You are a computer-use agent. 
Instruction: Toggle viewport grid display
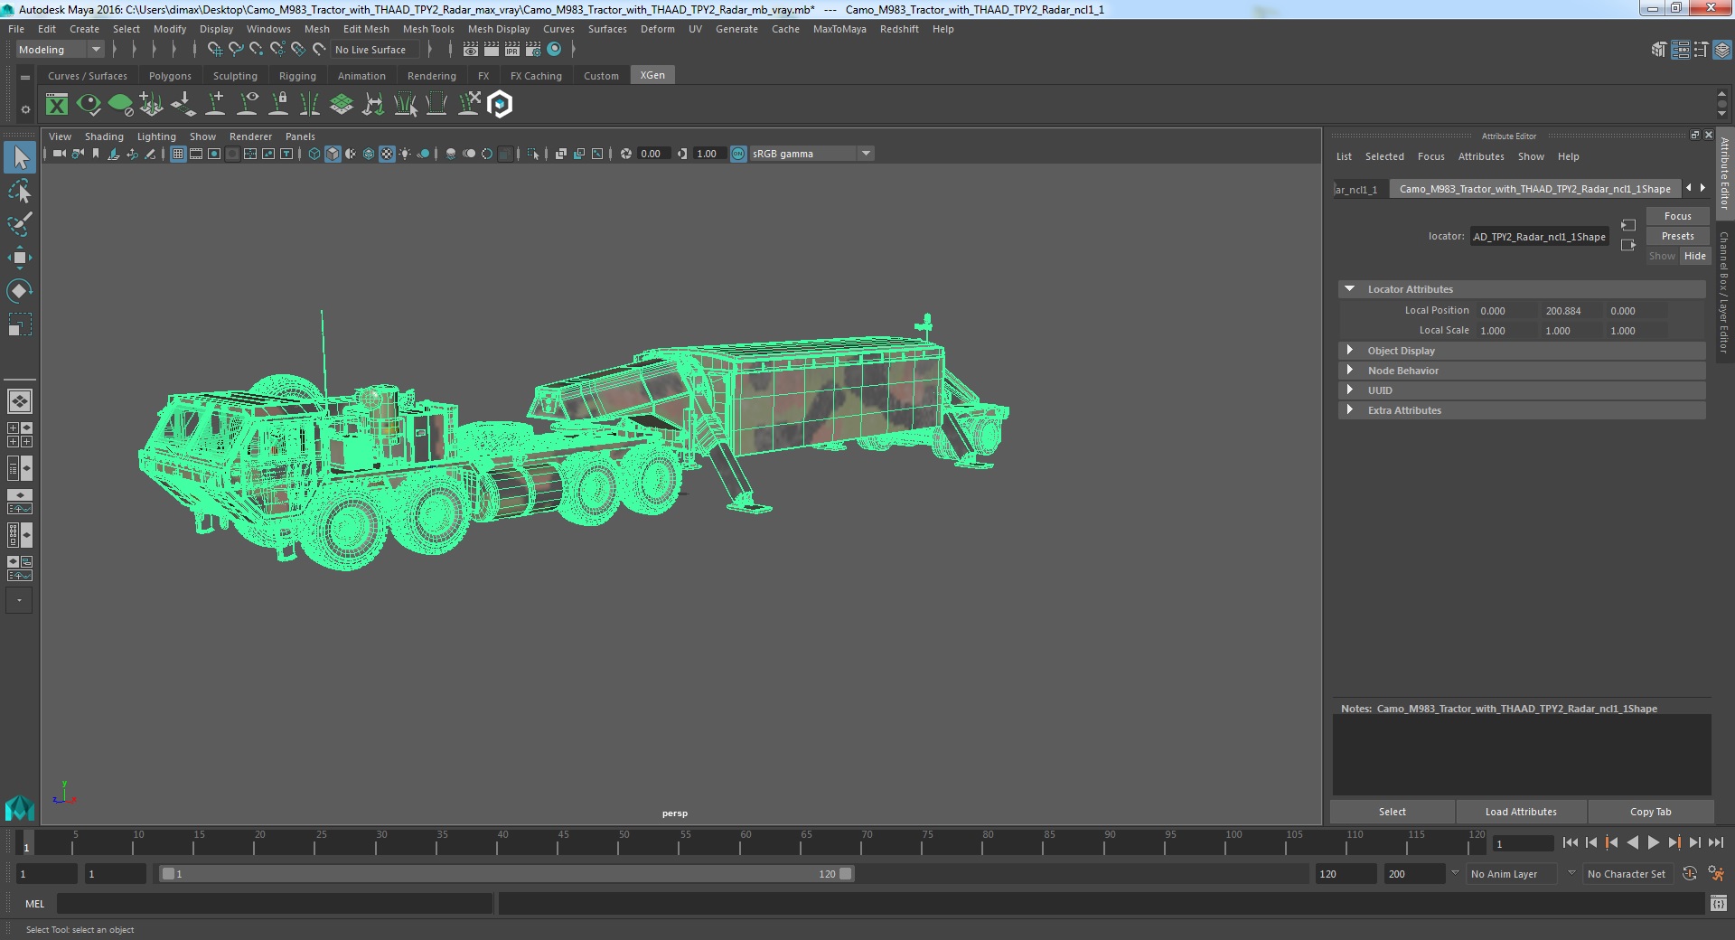tap(178, 154)
